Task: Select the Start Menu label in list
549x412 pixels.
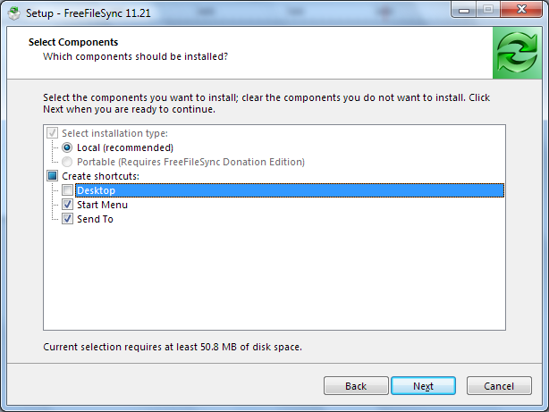Action: click(102, 205)
